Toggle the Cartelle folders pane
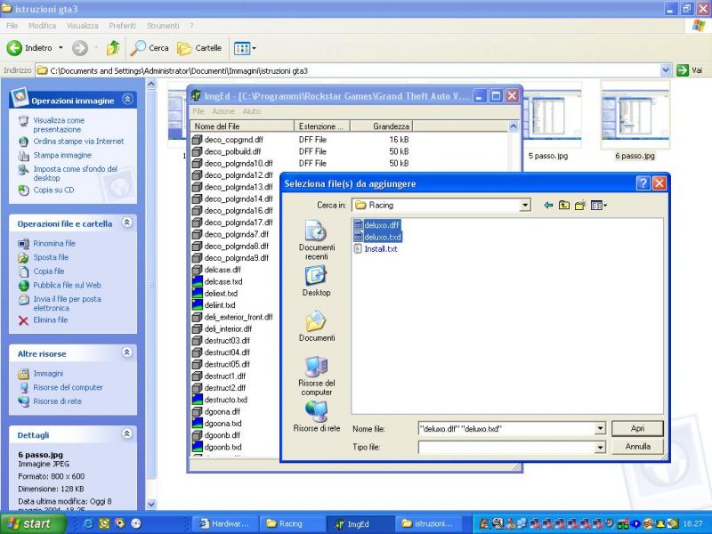 click(199, 48)
